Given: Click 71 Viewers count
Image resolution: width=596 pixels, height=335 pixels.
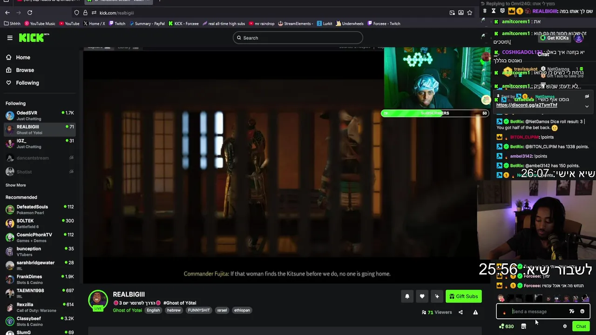Looking at the screenshot, I should (x=437, y=312).
